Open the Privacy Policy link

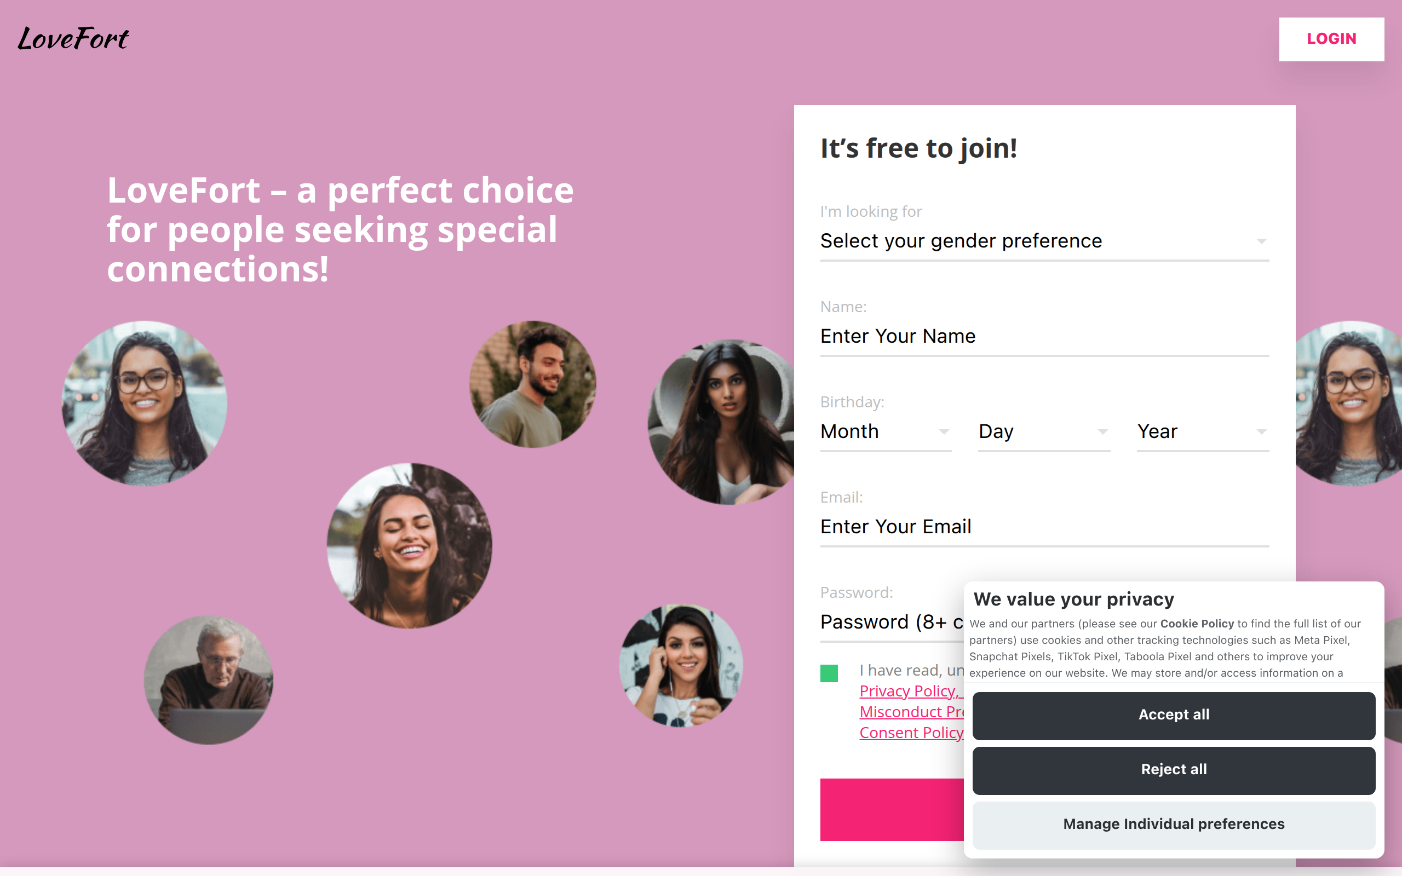[x=908, y=691]
